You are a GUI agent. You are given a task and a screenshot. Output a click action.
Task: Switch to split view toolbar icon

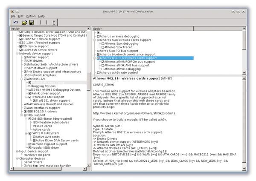coord(47,22)
